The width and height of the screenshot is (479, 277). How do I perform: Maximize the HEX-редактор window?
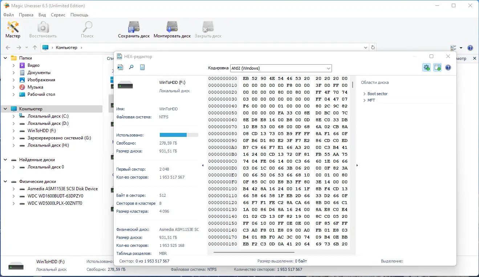click(x=431, y=56)
